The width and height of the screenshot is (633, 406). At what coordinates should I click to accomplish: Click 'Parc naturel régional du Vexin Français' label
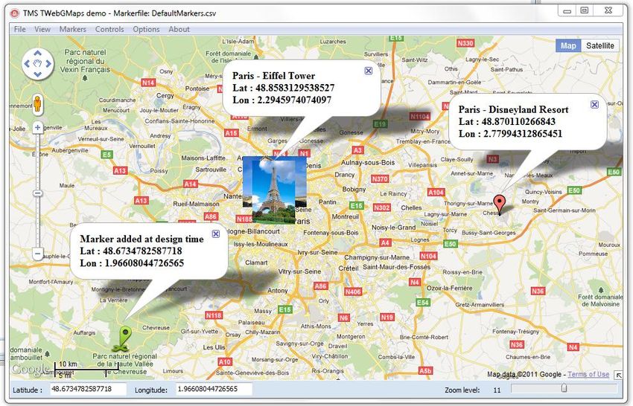pyautogui.click(x=85, y=61)
